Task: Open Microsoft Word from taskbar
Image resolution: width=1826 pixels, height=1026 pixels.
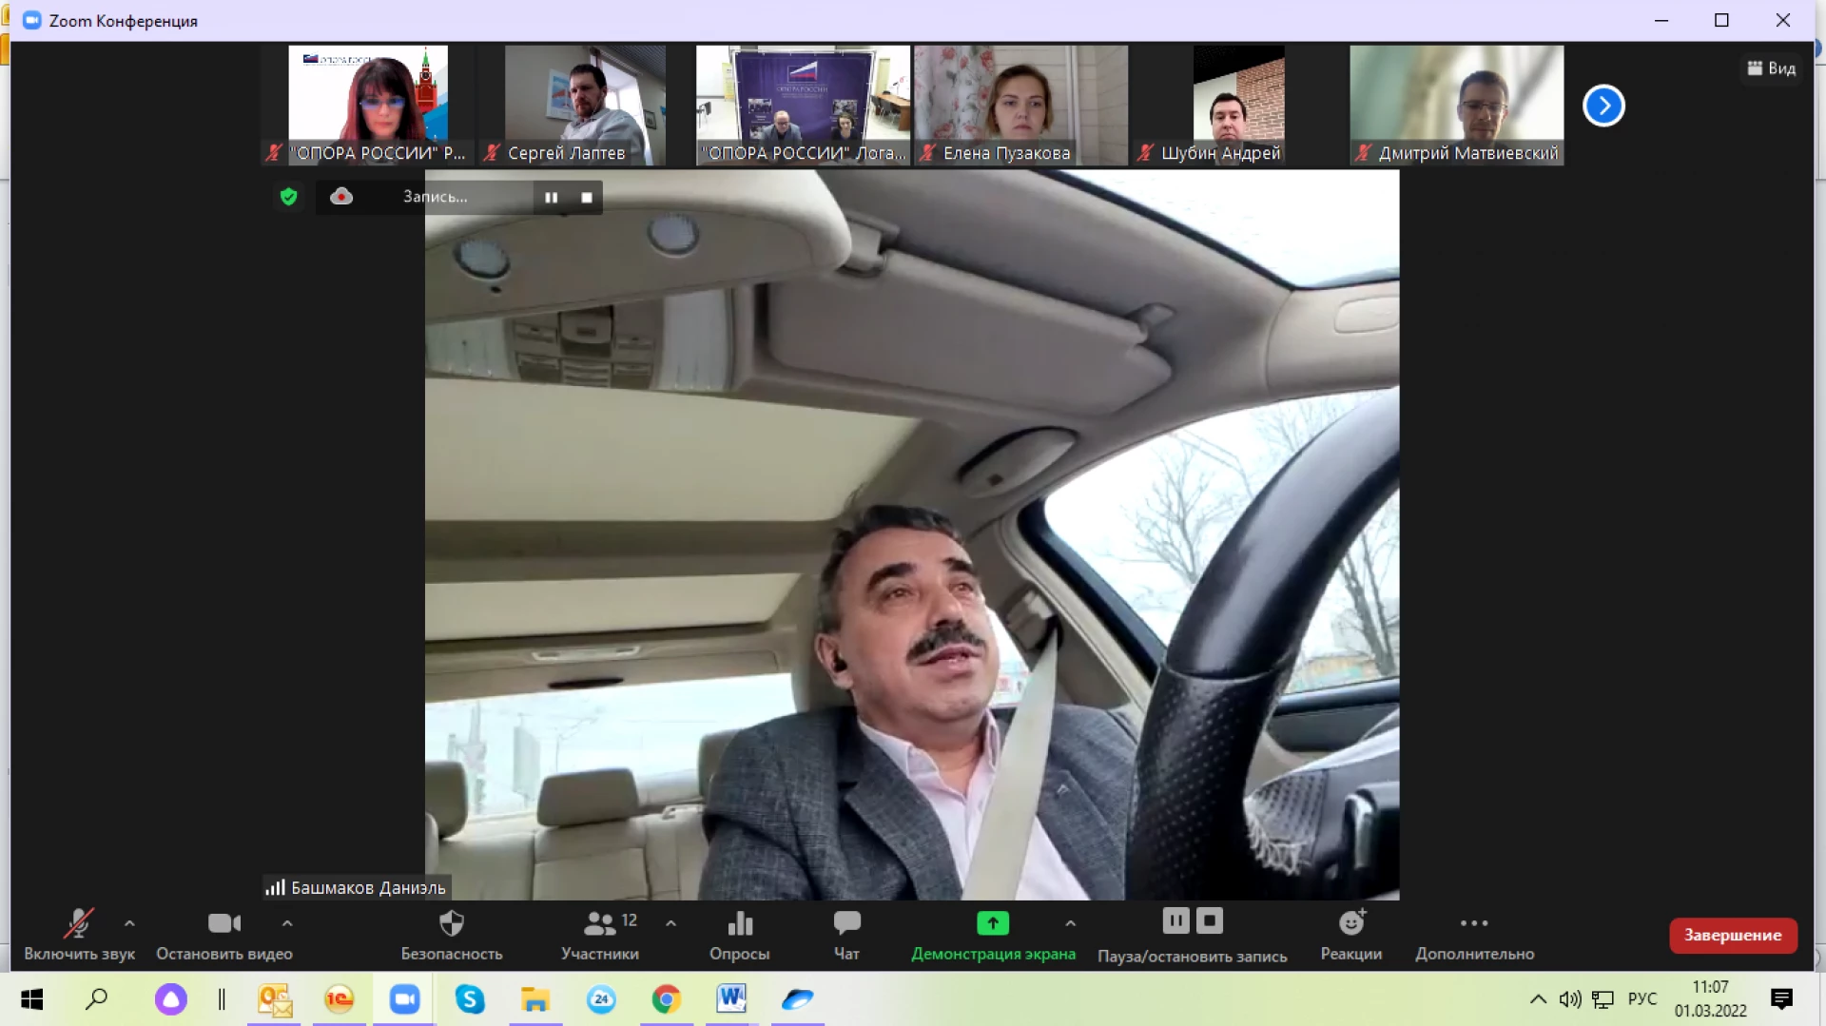Action: 731,999
